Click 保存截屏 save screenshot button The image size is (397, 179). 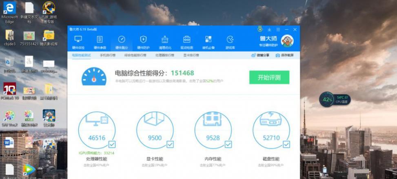click(284, 55)
